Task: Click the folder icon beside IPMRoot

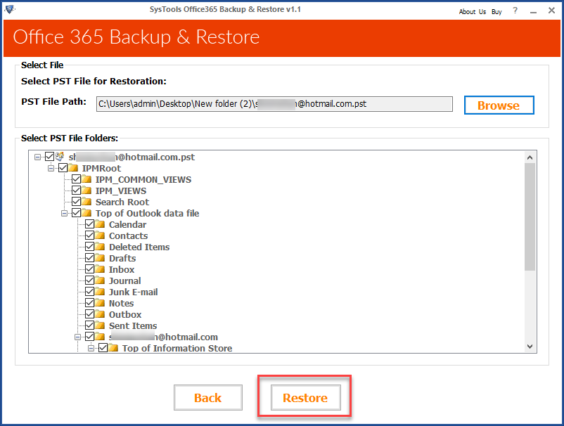Action: 73,168
